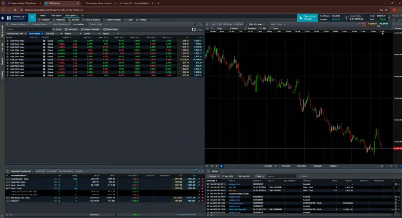Screen dimensions: 402x218
Task: Open the Region filter dropdown
Action: tap(73, 34)
